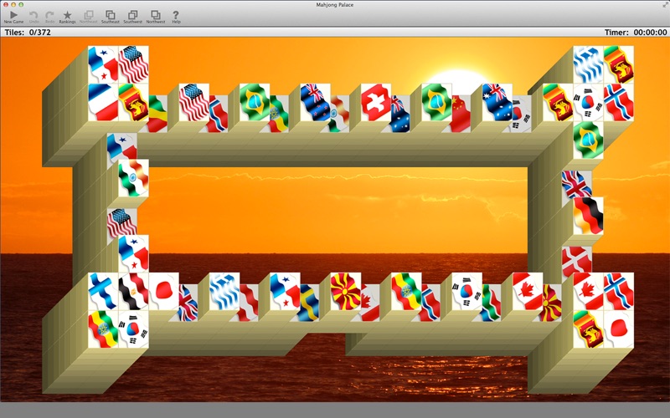Viewport: 670px width, 418px height.
Task: Select the Switzerland flag tile
Action: 375,102
